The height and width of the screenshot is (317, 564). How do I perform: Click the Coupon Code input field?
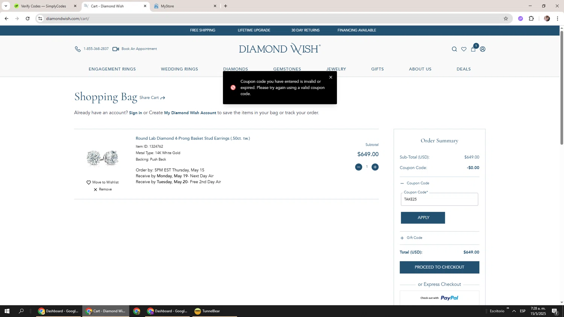click(439, 199)
